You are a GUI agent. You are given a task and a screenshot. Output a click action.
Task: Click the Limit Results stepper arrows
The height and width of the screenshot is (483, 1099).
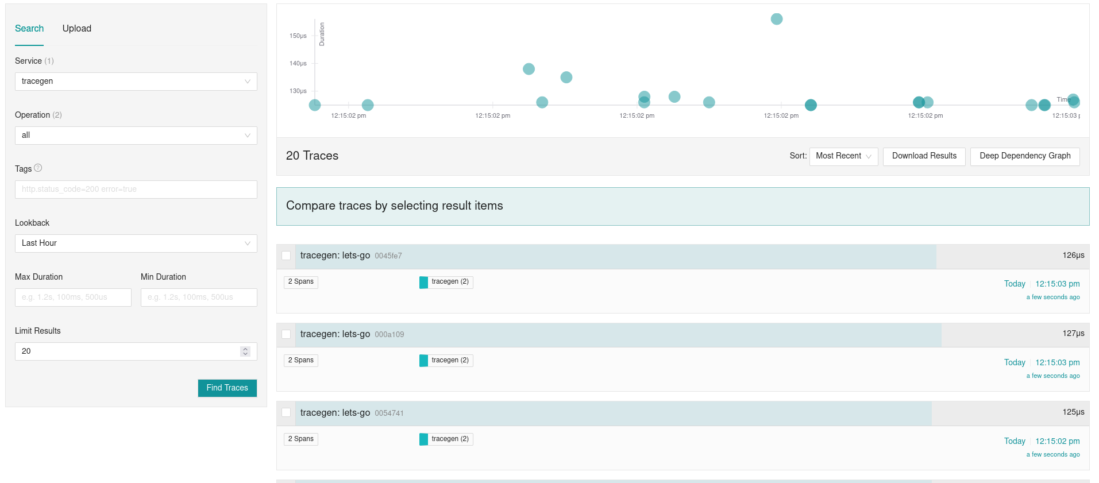click(245, 351)
